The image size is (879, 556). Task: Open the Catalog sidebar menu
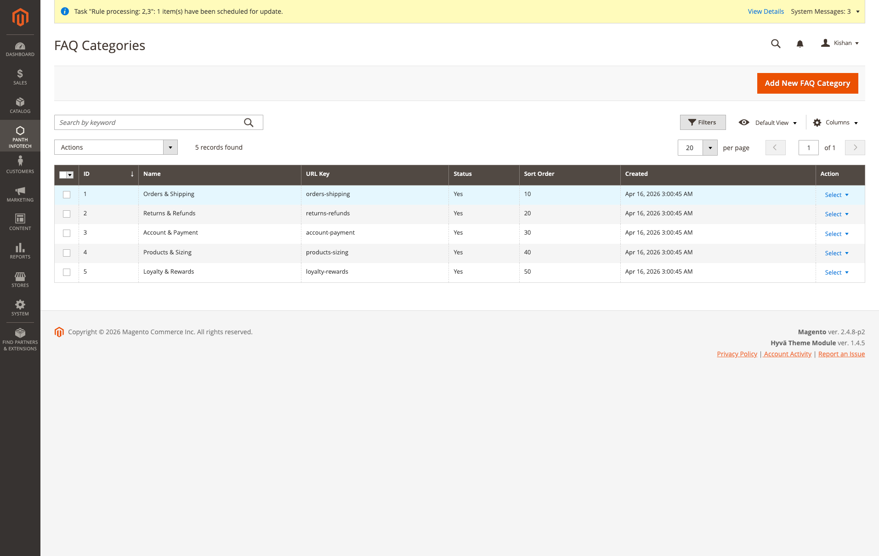pos(20,105)
